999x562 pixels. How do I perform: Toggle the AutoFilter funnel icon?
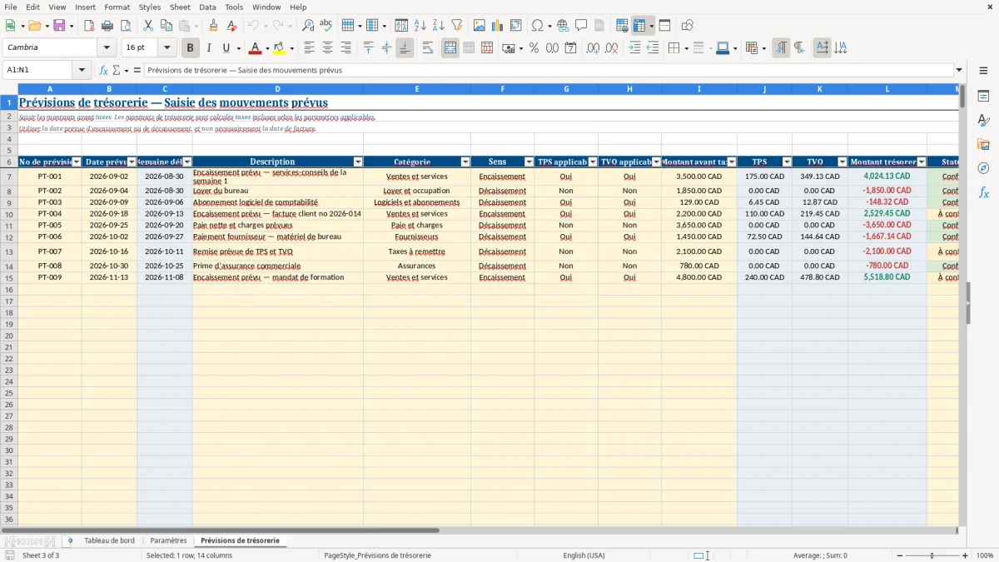pyautogui.click(x=457, y=26)
